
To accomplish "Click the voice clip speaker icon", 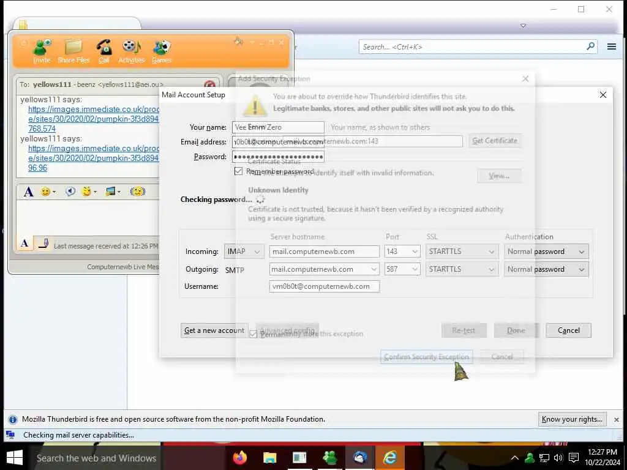I will 70,192.
